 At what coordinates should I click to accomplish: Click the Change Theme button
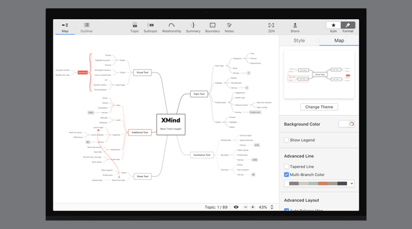pyautogui.click(x=319, y=107)
